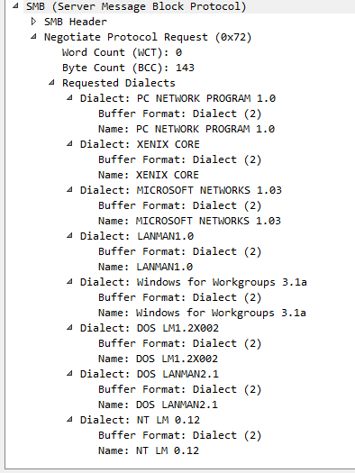Collapse Dialect: MICROSOFT NETWORKS 1.03 node
355x473 pixels.
[x=69, y=190]
